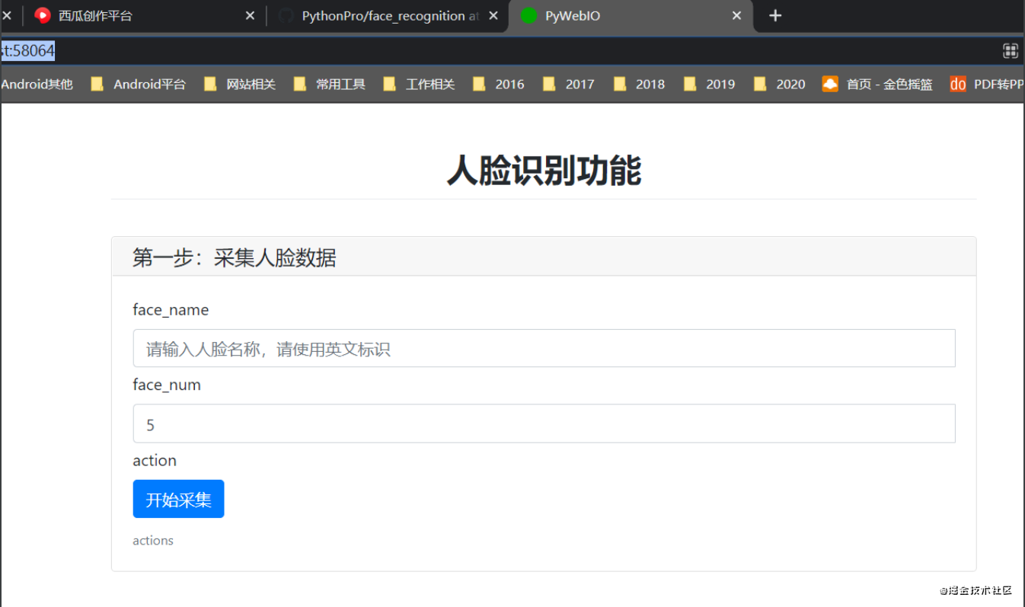The height and width of the screenshot is (607, 1025).
Task: Select the PyWebIO browser tab
Action: (x=631, y=16)
